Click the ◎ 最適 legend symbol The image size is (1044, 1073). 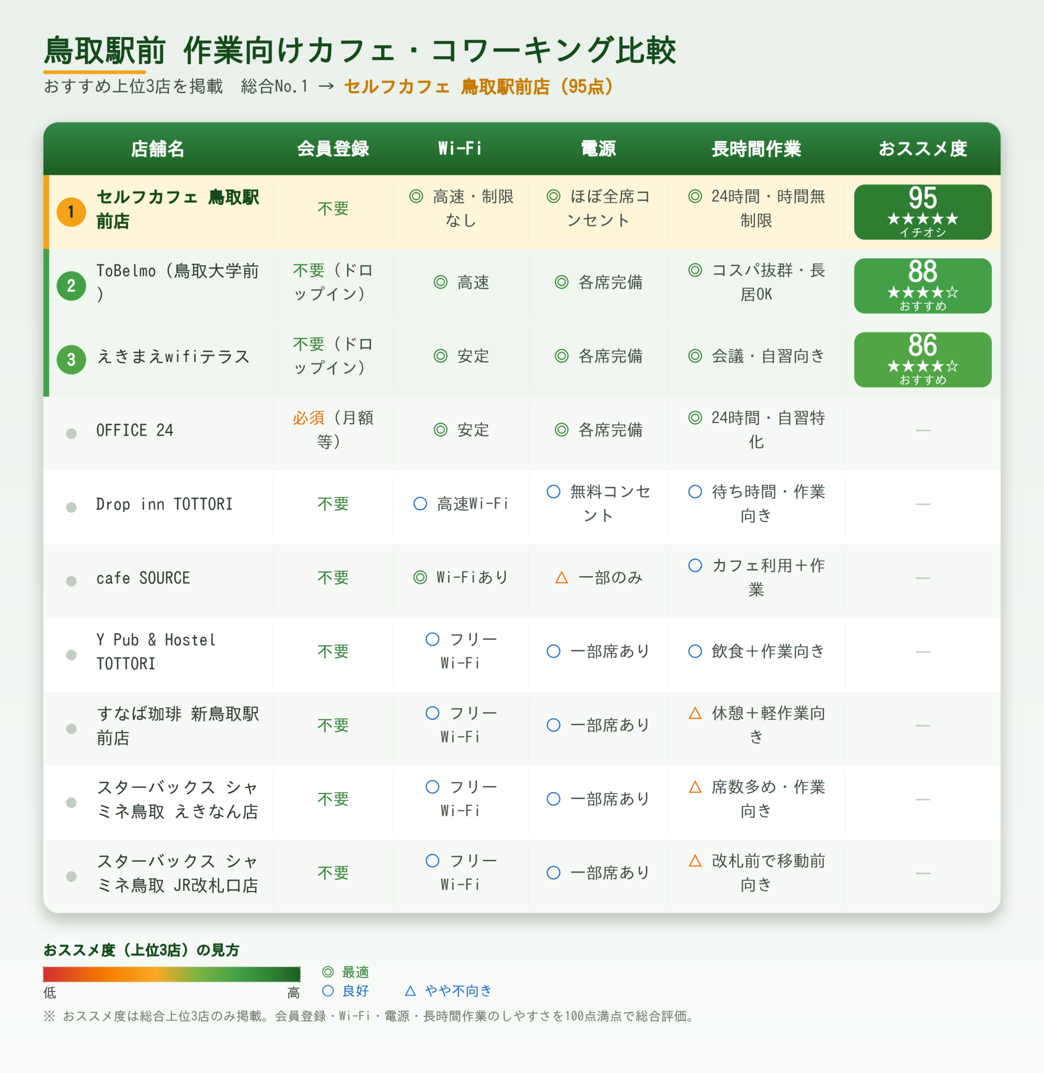click(328, 972)
